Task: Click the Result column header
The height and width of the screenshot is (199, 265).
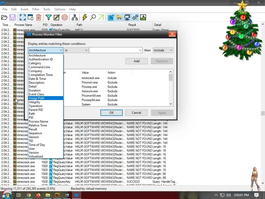Action: click(139, 25)
